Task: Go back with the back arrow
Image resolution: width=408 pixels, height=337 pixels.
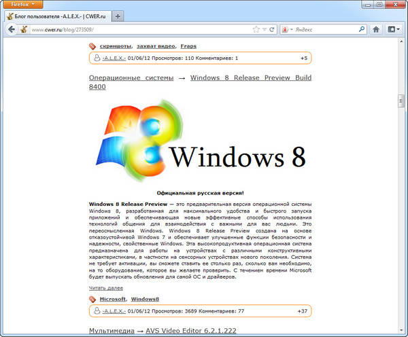Action: (12, 29)
